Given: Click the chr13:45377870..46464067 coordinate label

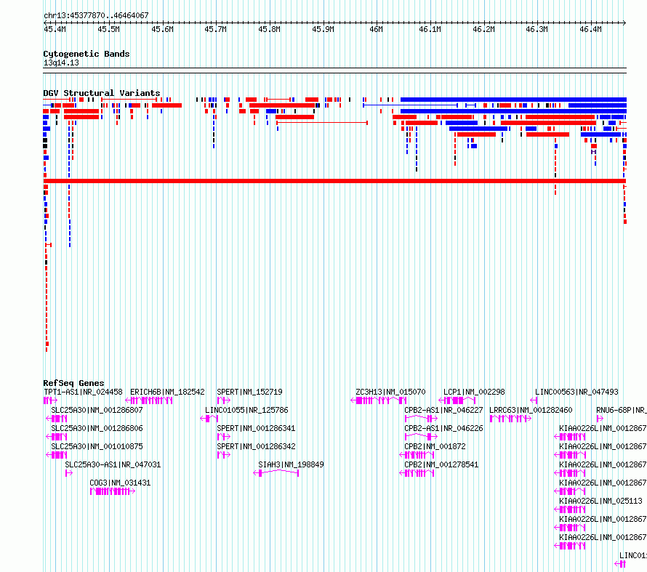Looking at the screenshot, I should [x=96, y=15].
